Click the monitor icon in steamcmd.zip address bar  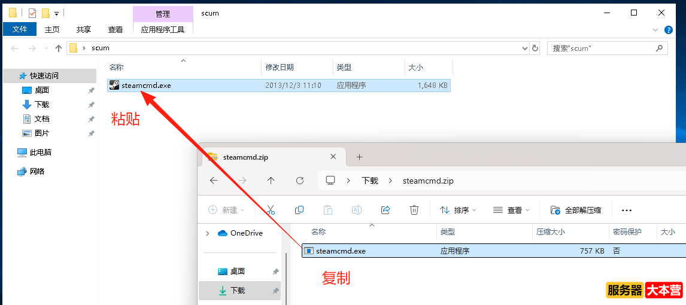tap(330, 181)
